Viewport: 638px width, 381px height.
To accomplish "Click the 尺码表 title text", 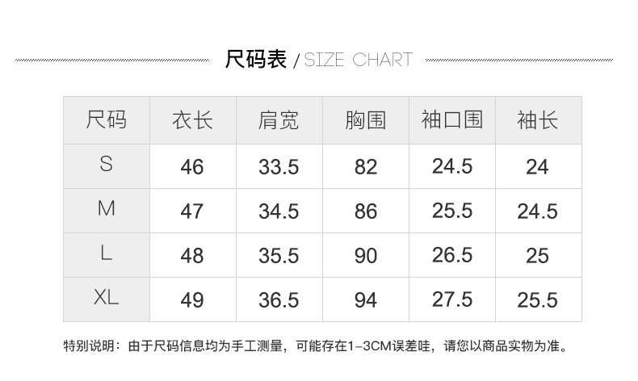I will pyautogui.click(x=255, y=60).
